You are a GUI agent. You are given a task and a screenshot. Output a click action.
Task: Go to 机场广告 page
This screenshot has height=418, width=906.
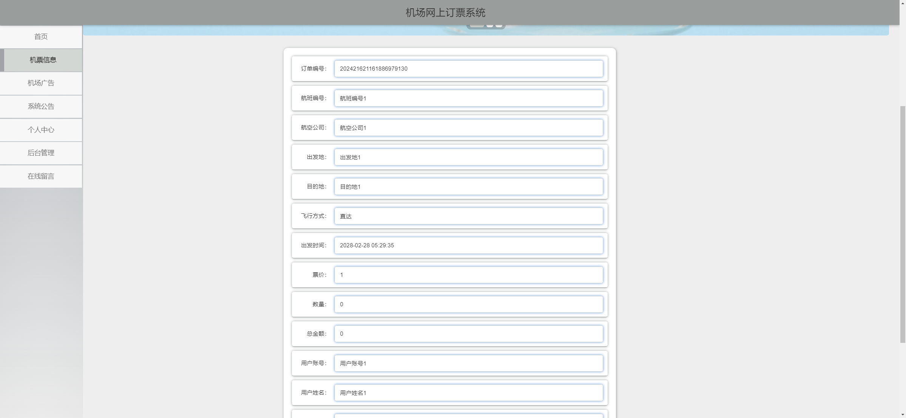[41, 83]
